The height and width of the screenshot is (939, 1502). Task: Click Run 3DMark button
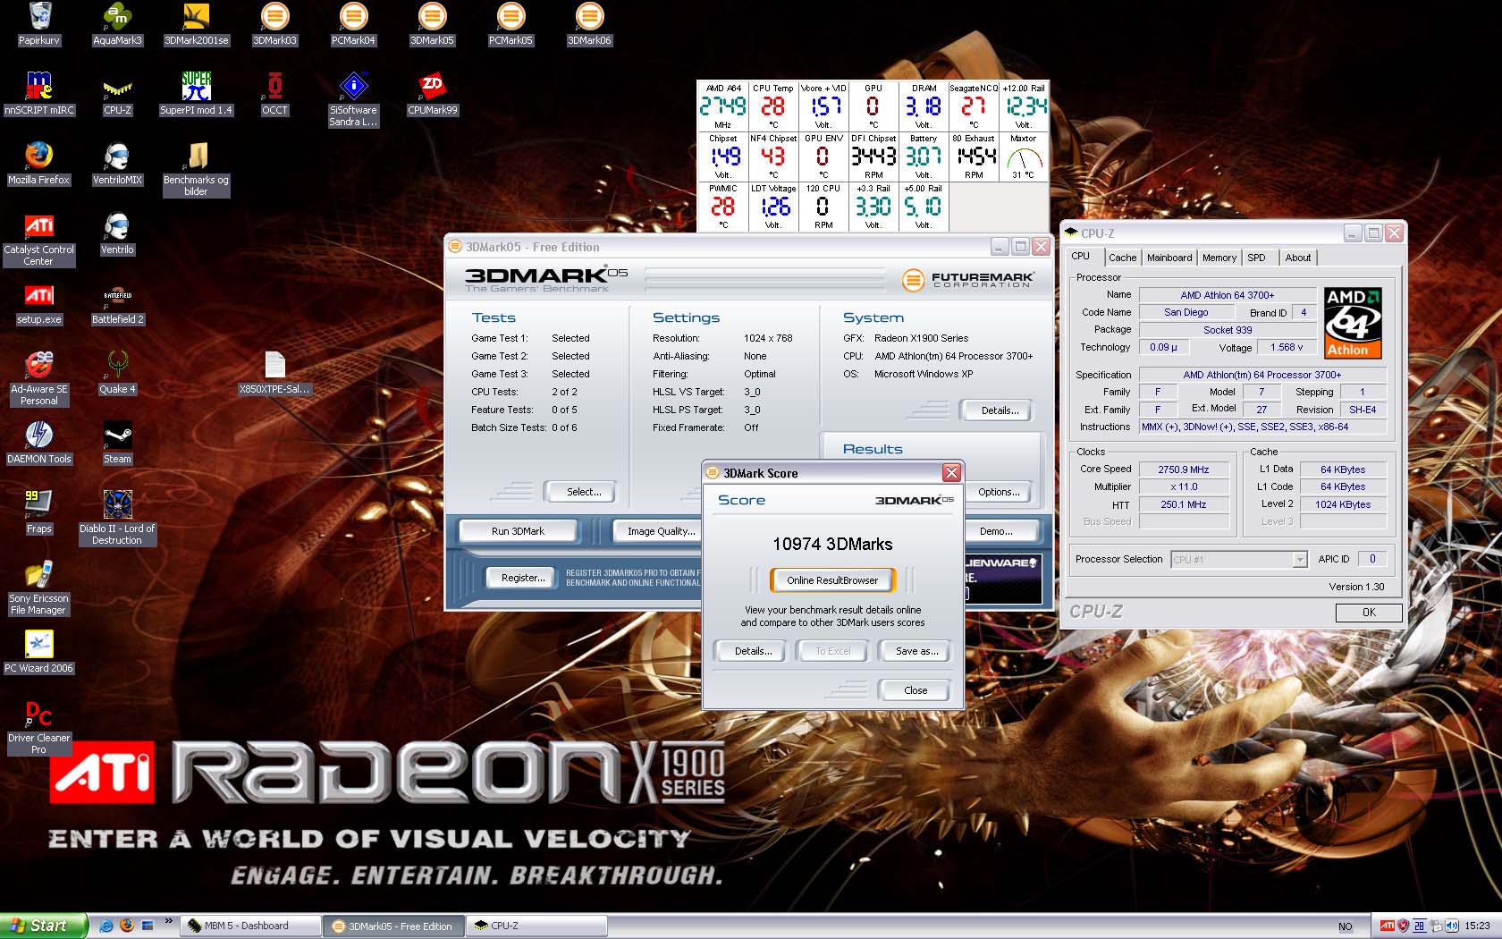click(518, 531)
